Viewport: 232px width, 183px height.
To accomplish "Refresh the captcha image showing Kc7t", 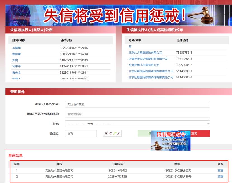I will (112, 133).
